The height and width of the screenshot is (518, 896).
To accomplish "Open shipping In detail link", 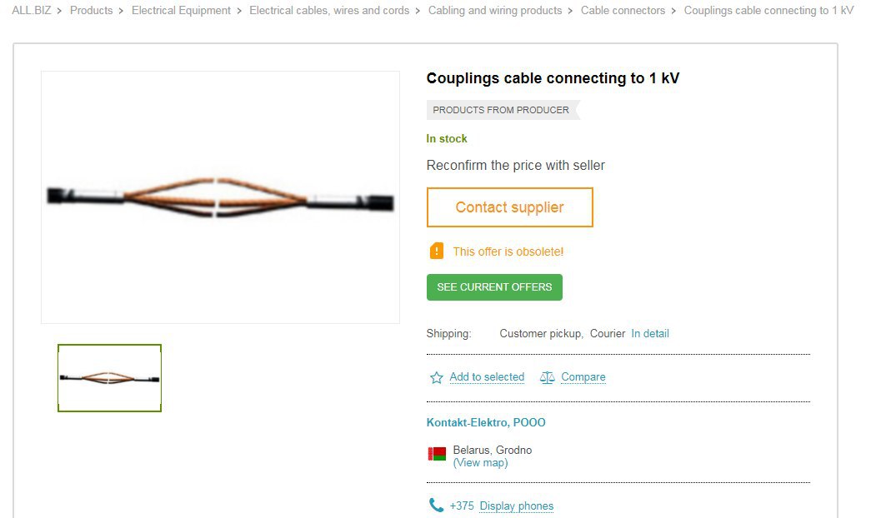I will point(650,333).
